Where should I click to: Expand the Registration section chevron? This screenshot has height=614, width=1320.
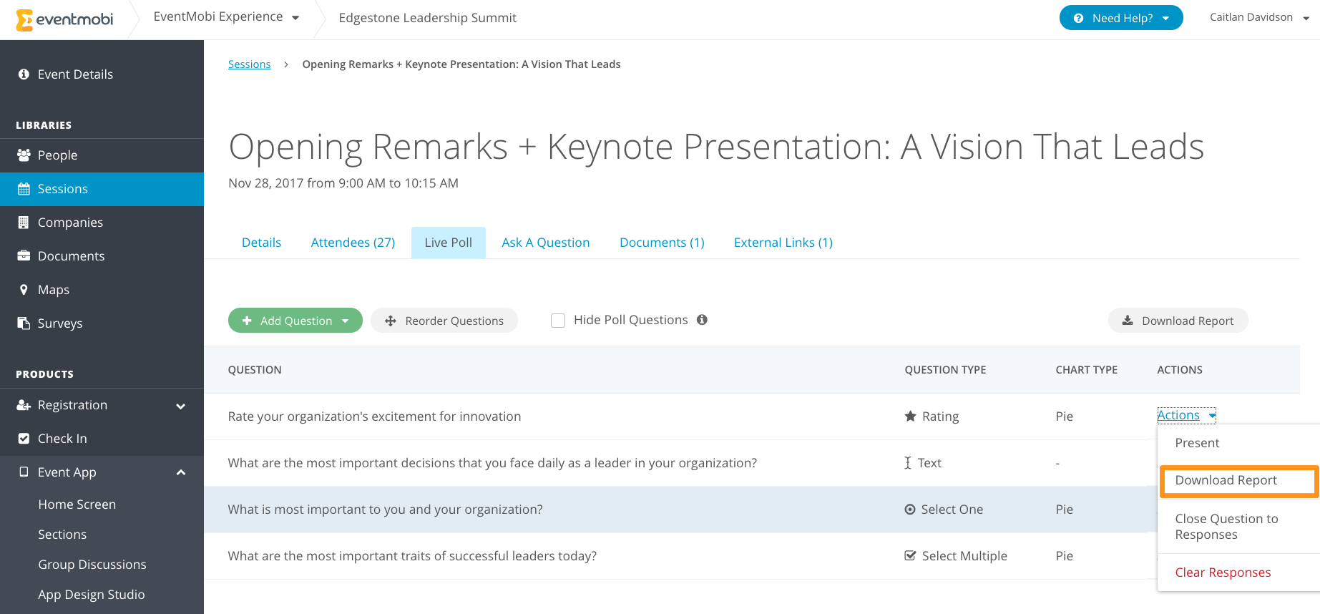[181, 406]
